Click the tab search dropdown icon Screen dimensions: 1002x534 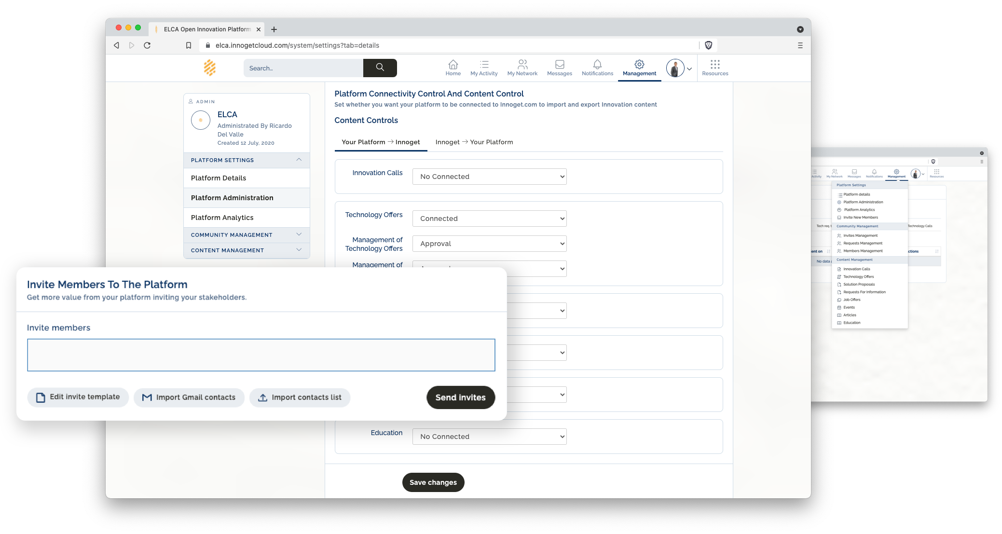[800, 29]
